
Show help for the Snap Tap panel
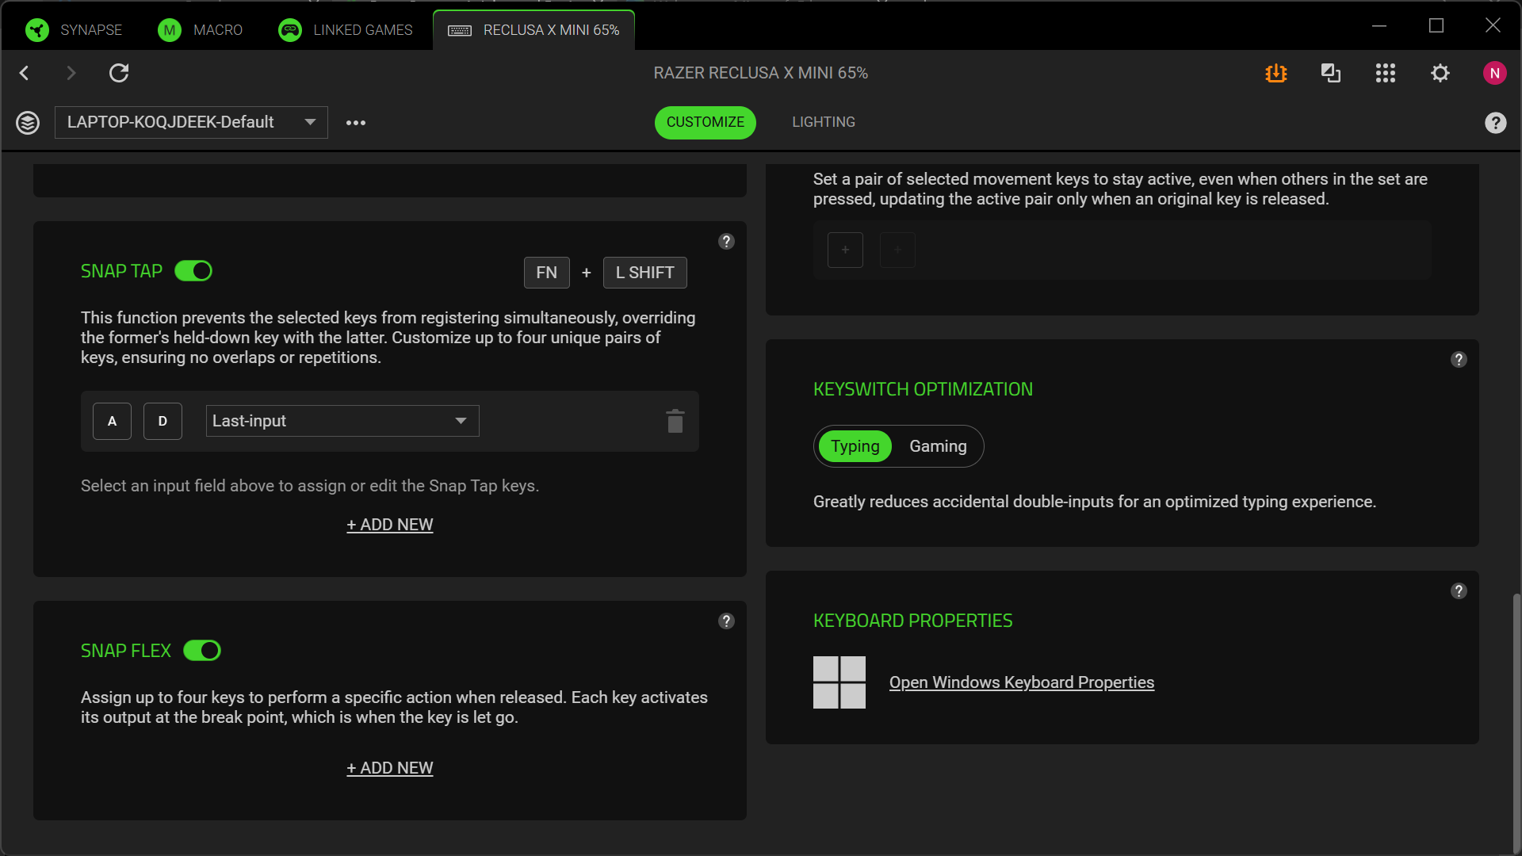pos(726,242)
